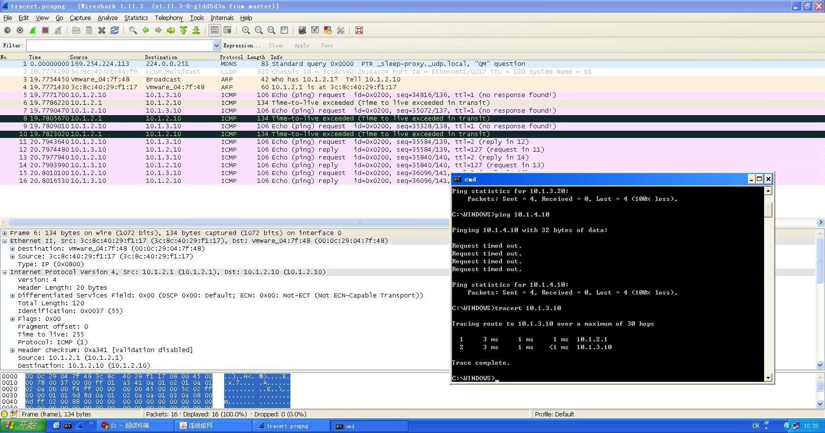Expand Differentiated Services Field node
The height and width of the screenshot is (433, 825).
pos(13,295)
